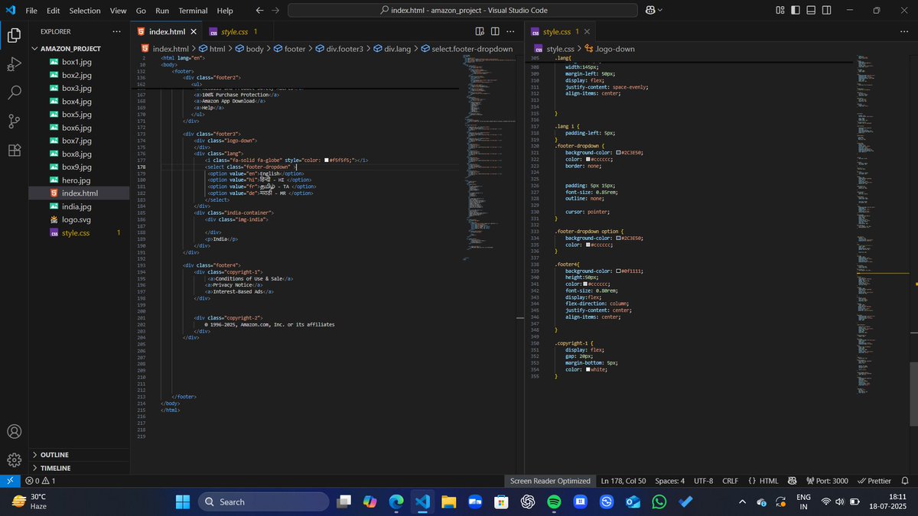
Task: Open the Source Control view
Action: click(x=14, y=122)
